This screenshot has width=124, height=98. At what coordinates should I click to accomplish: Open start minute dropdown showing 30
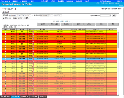click(x=24, y=15)
